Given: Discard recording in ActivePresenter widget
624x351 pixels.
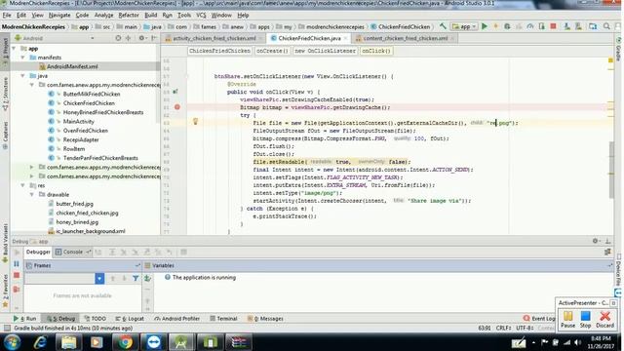Looking at the screenshot, I should [604, 319].
